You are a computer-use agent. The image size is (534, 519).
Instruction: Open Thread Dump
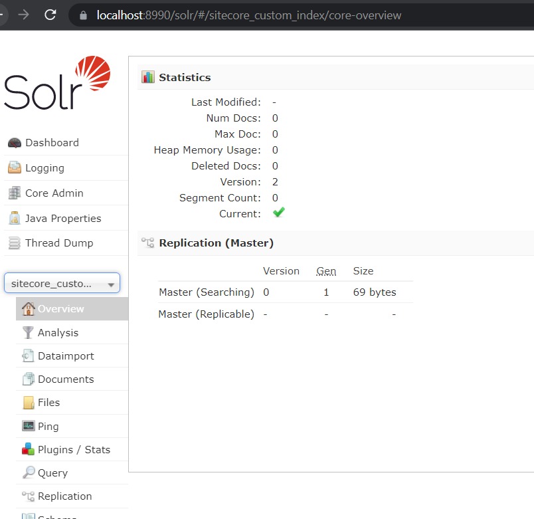tap(59, 243)
